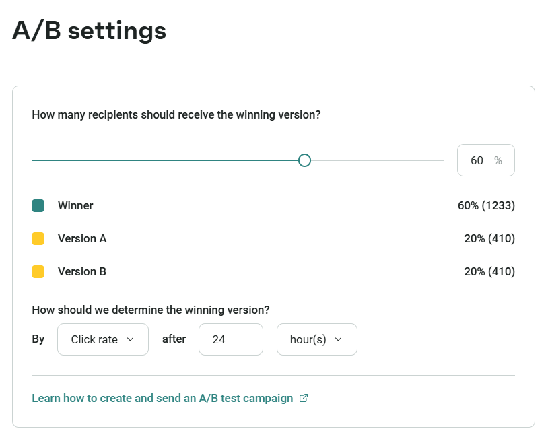Click the unfilled gray part of the slider track
548x439 pixels.
[x=377, y=160]
